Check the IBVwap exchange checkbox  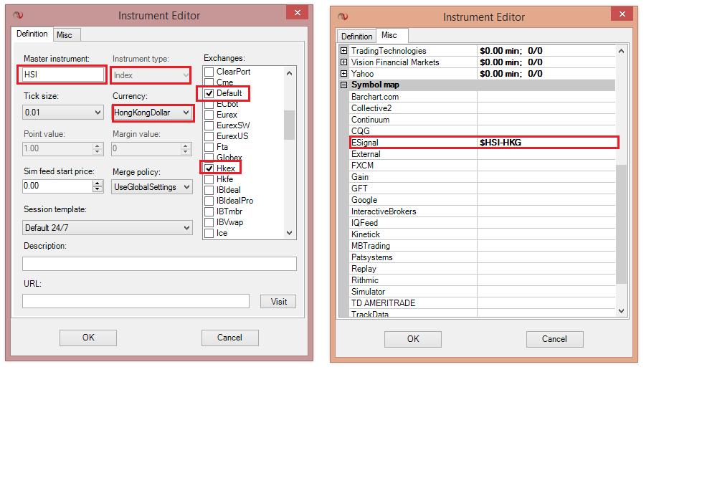(209, 222)
